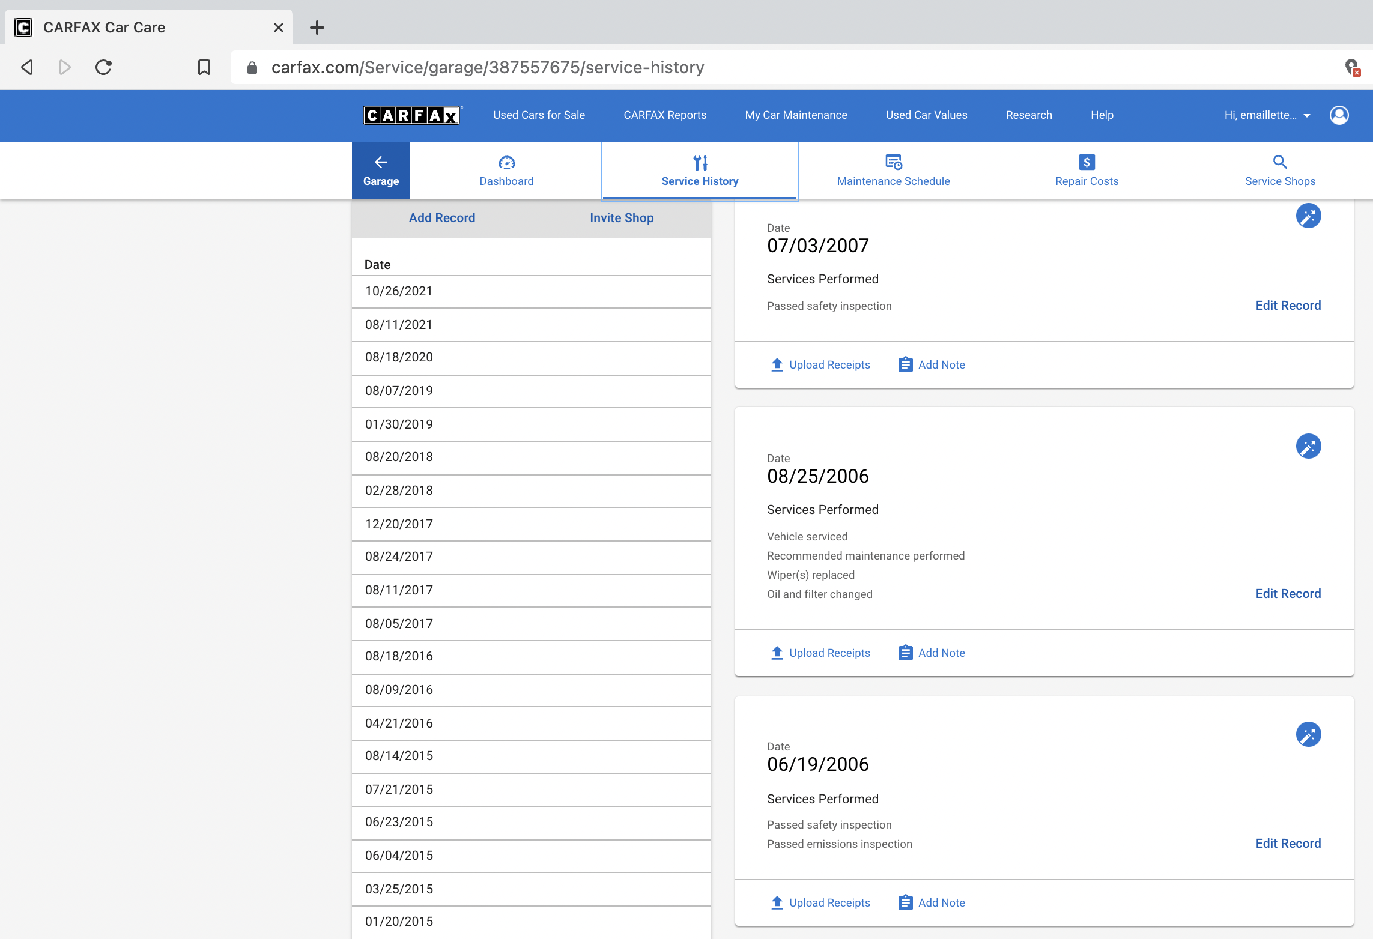
Task: Click the magic wand icon for 07/03/2007 record
Action: point(1308,216)
